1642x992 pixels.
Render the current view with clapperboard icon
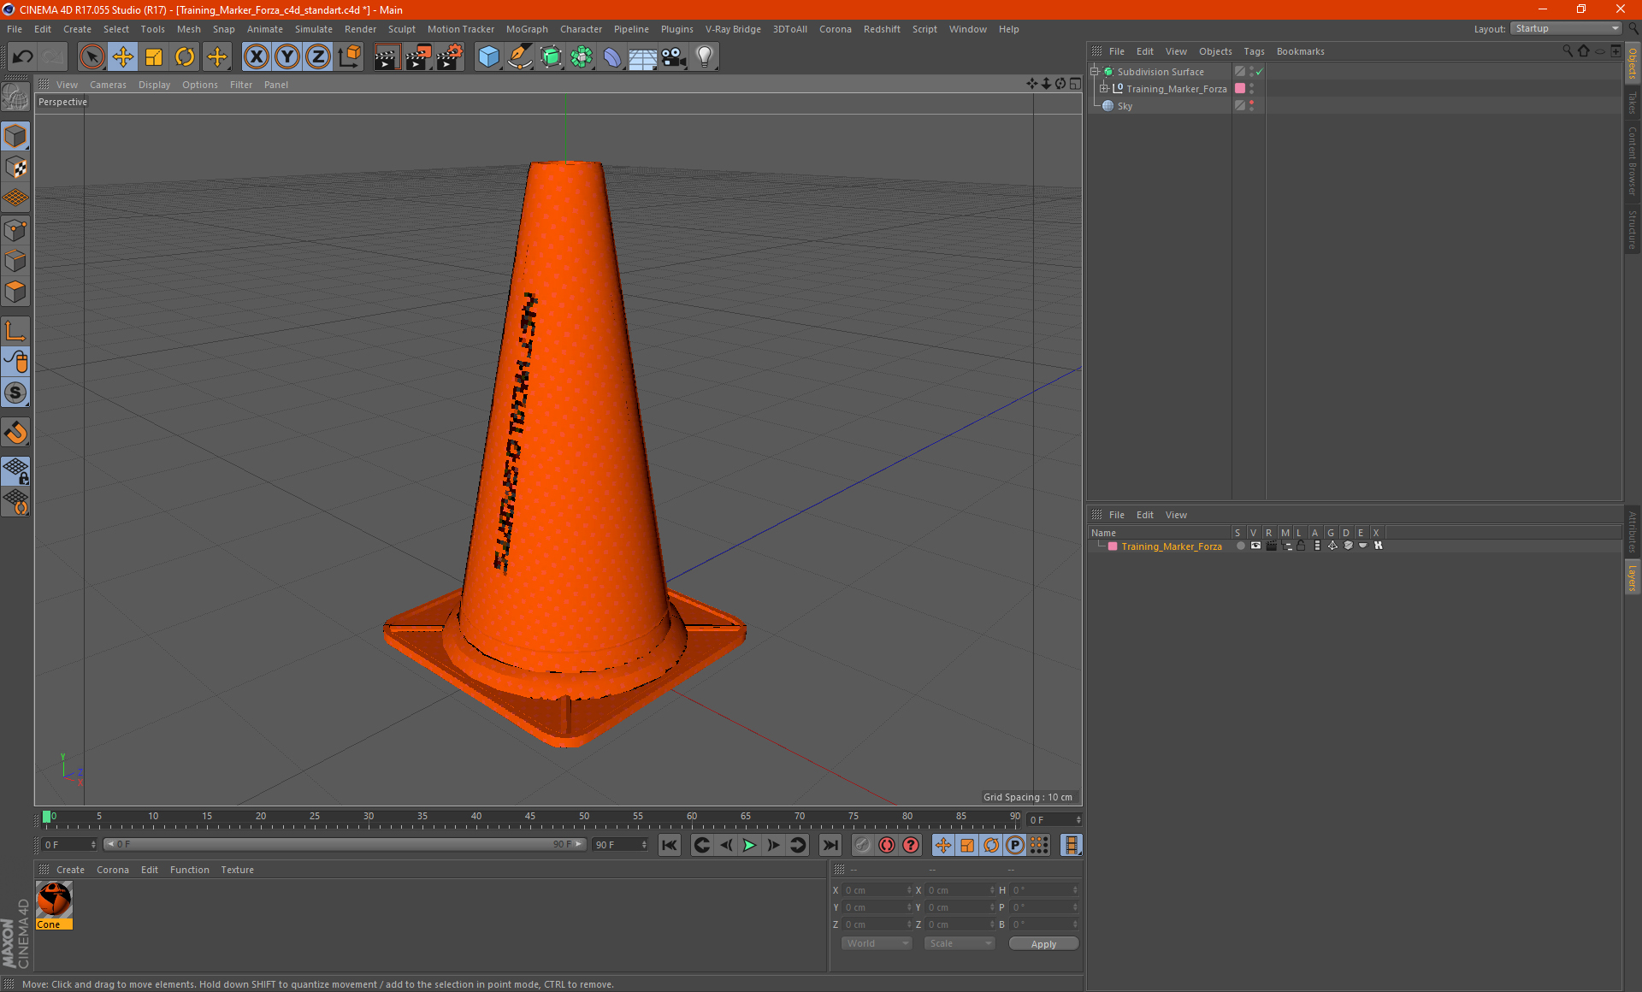point(387,57)
